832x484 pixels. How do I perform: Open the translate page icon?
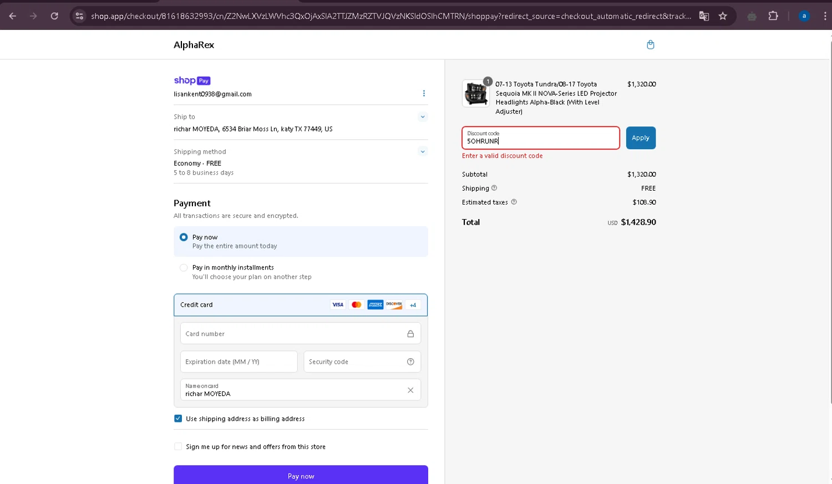pyautogui.click(x=704, y=16)
